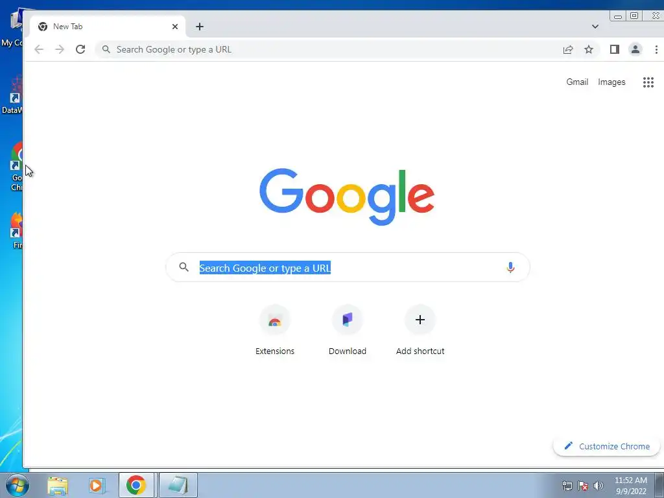Bookmark this tab with the star icon
The image size is (664, 498).
[x=589, y=49]
